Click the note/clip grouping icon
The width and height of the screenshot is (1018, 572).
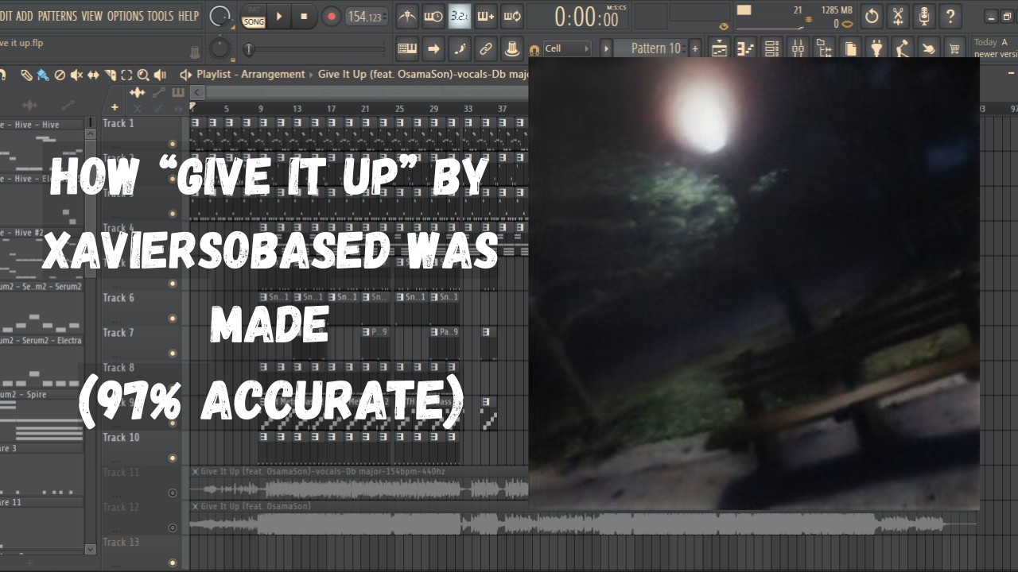click(512, 48)
